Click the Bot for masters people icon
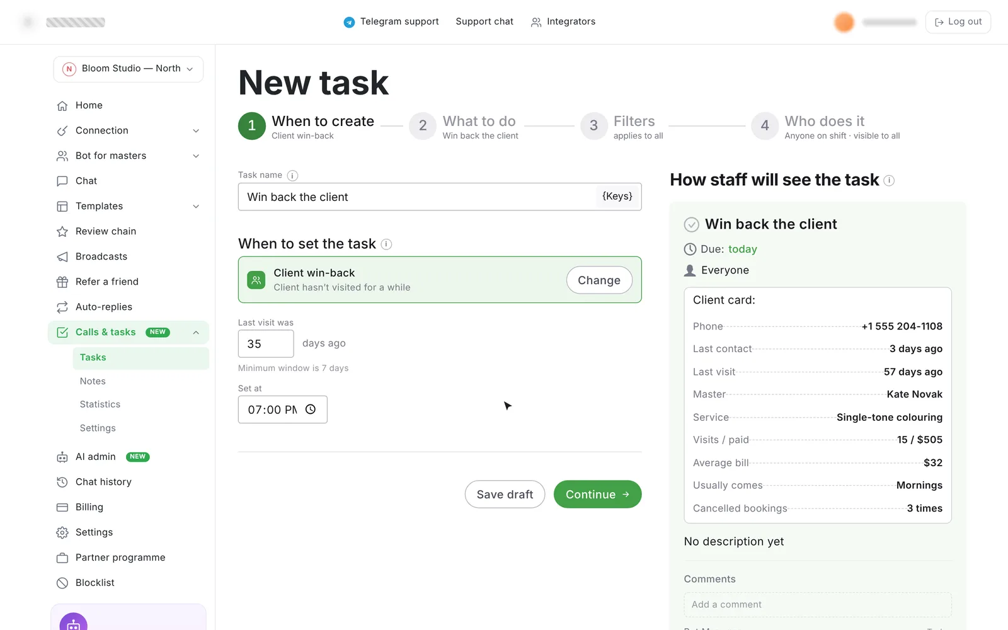 62,156
